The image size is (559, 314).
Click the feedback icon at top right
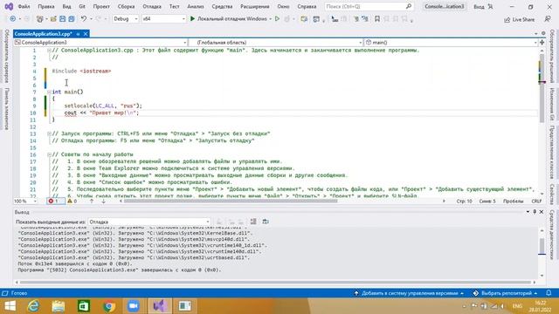548,19
